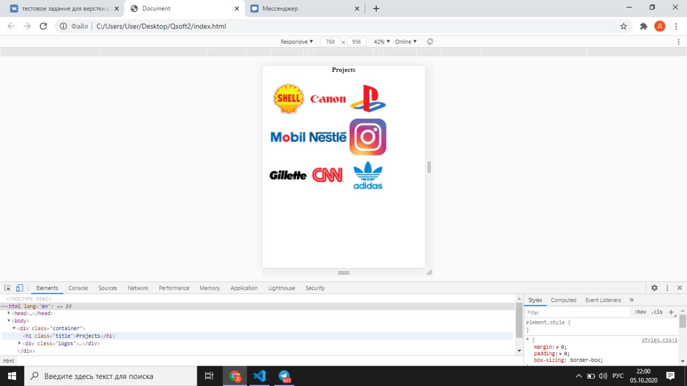Click the Mobil logo image
687x386 pixels.
pyautogui.click(x=288, y=137)
